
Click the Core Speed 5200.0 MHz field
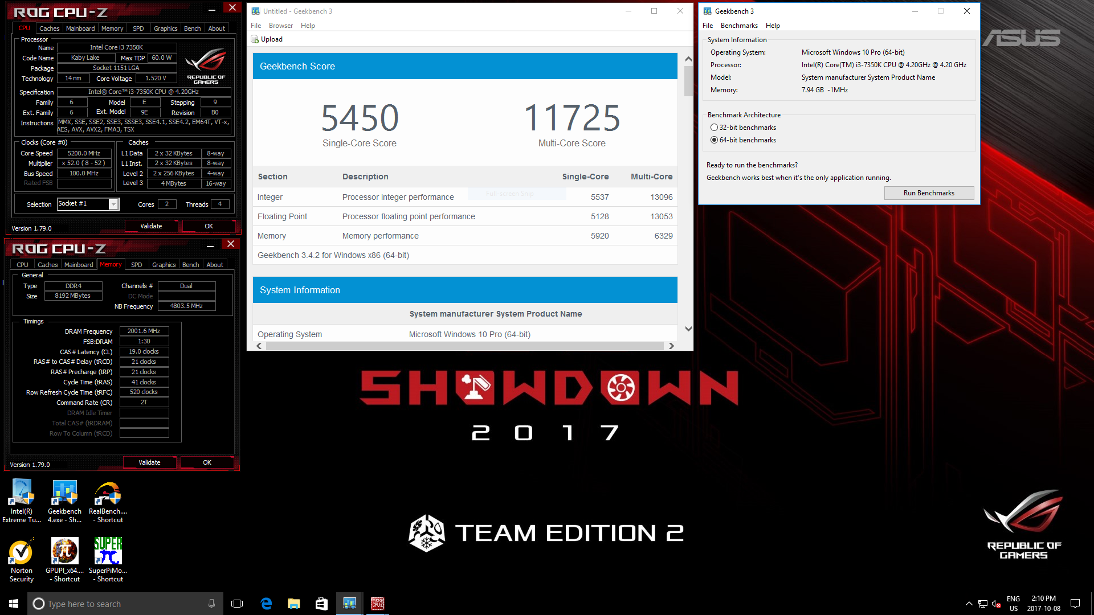[84, 153]
